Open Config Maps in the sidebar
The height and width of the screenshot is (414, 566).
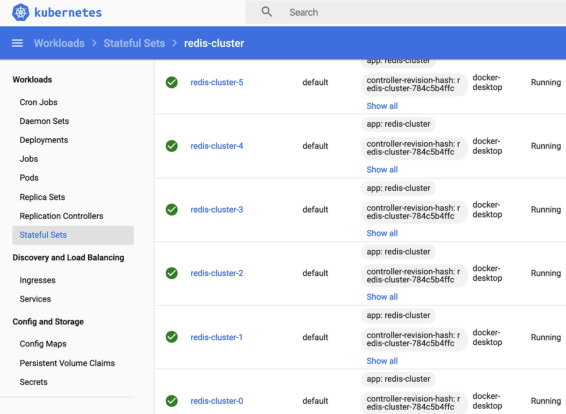[x=43, y=344]
